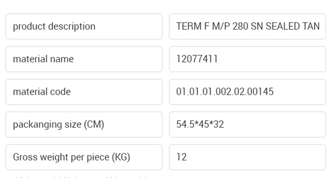
Task: Click the packaging size field showing 54.5*45*32
Action: 247,125
